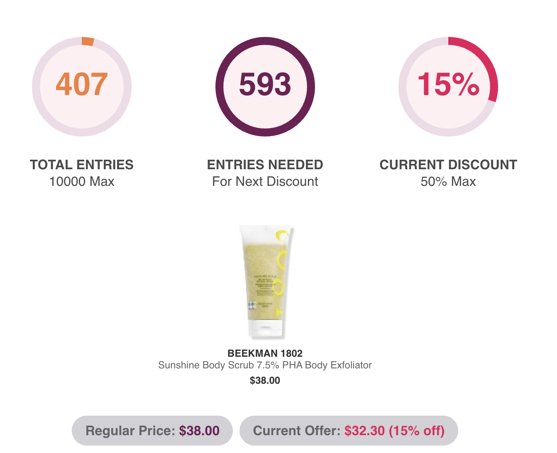Click the purple number 593

coord(265,85)
